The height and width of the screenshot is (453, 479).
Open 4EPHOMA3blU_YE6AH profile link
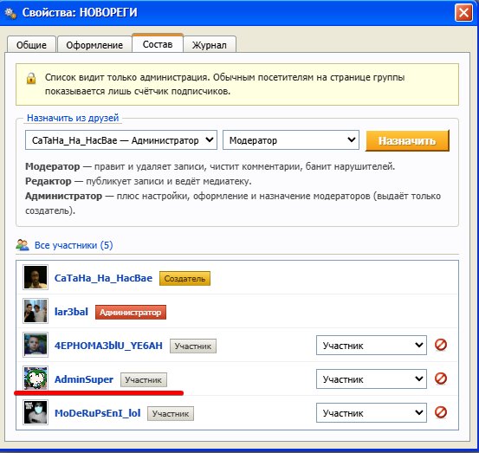coord(108,346)
